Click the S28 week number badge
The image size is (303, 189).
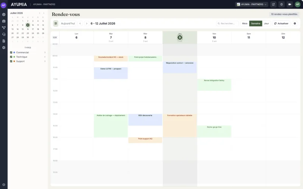[55, 37]
